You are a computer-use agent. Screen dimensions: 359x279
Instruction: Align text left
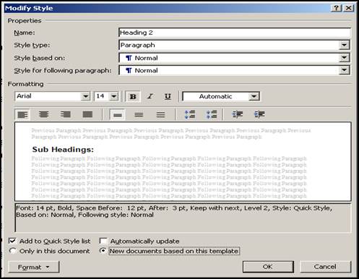(22, 114)
